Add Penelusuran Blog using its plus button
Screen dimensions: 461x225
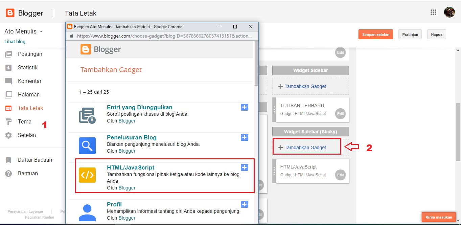click(245, 137)
